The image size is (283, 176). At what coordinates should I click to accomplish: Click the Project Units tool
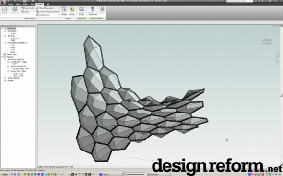coord(27,8)
